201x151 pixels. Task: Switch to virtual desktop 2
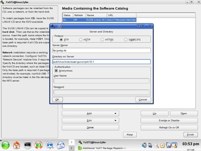click(x=72, y=148)
